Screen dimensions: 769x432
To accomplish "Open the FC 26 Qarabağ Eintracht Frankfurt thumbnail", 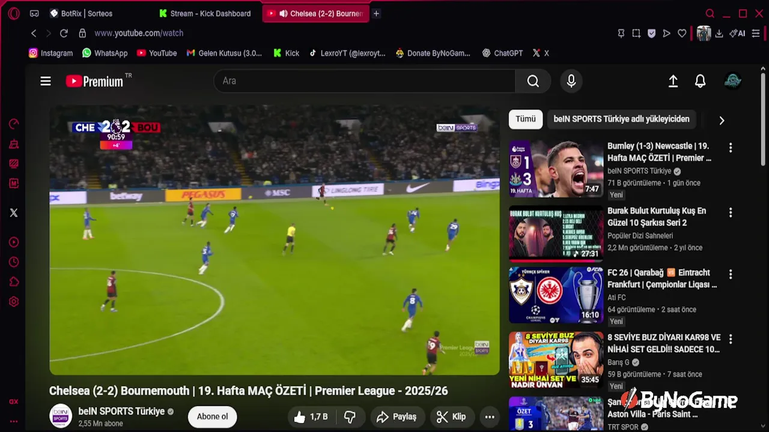I will [556, 295].
